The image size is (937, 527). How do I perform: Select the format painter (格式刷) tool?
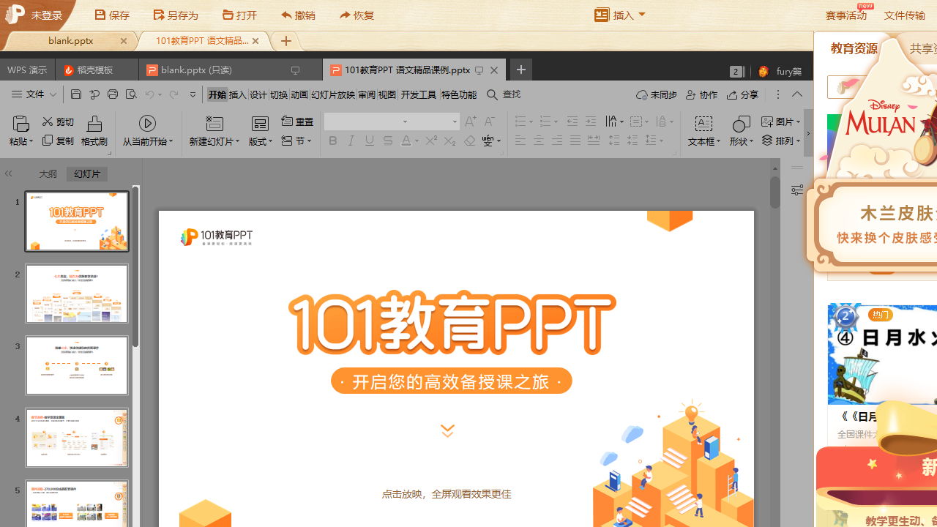point(94,131)
